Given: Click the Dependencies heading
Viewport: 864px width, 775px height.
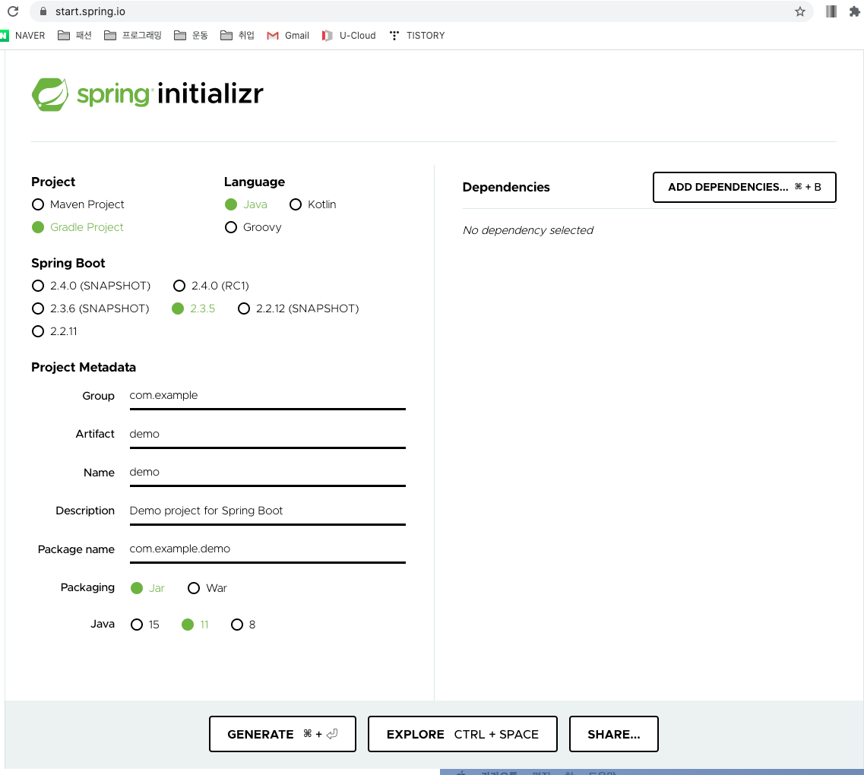Looking at the screenshot, I should pos(506,187).
